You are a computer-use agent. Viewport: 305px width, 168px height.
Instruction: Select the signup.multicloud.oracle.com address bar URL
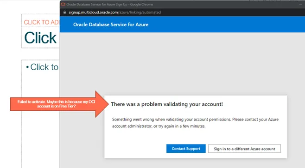pos(115,12)
